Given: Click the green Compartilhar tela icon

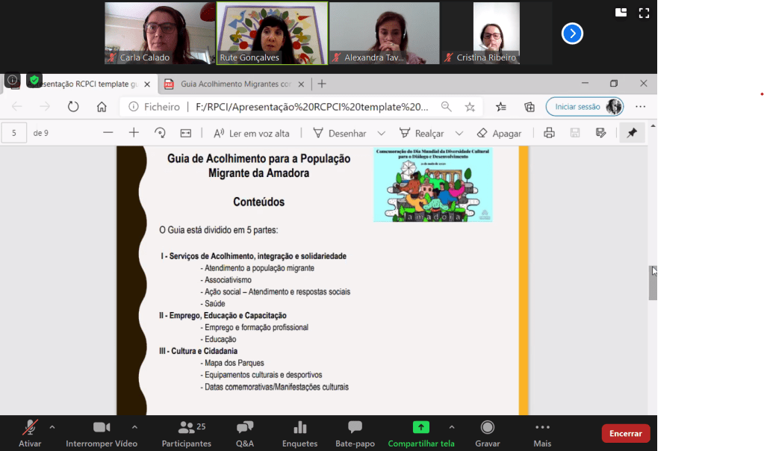Looking at the screenshot, I should 421,427.
